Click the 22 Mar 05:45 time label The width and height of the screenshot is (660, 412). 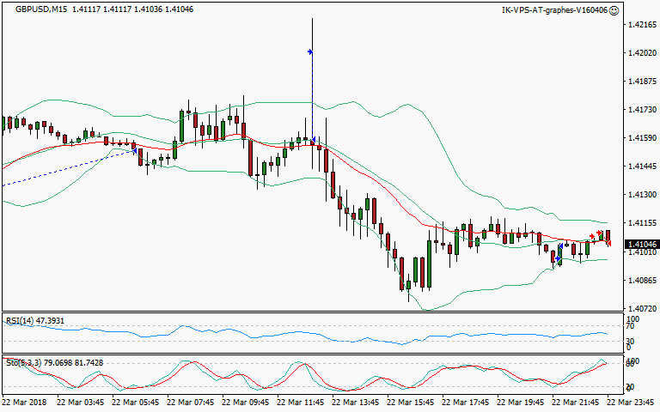pos(135,402)
